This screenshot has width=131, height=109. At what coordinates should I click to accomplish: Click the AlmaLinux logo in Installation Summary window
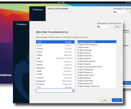(x=37, y=10)
